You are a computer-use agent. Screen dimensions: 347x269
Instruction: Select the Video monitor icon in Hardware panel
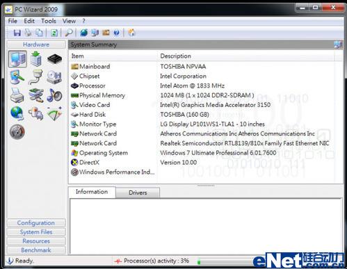[17, 77]
